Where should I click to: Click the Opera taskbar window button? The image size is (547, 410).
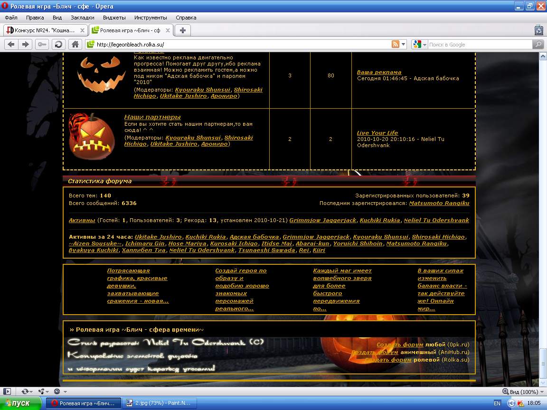point(84,403)
